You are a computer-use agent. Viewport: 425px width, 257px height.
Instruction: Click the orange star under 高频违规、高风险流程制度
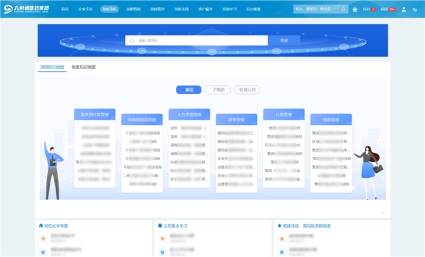click(282, 239)
